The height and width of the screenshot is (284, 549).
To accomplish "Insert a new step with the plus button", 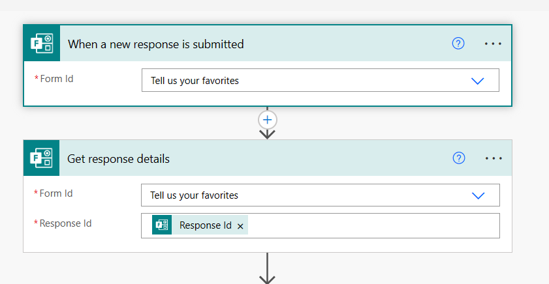I will point(267,120).
